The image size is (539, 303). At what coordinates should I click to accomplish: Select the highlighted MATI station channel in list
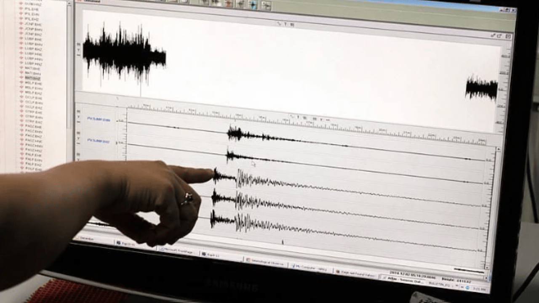32,78
